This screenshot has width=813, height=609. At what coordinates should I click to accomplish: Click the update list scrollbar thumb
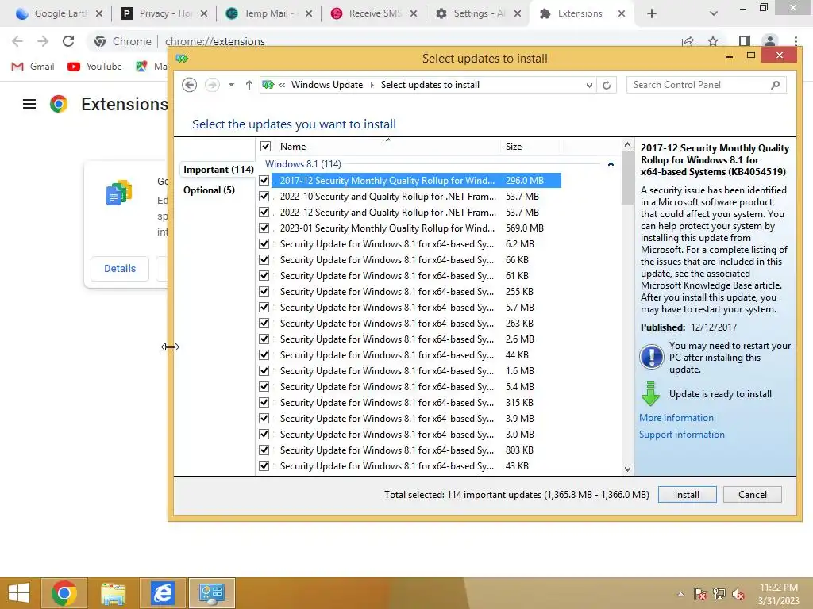point(627,178)
